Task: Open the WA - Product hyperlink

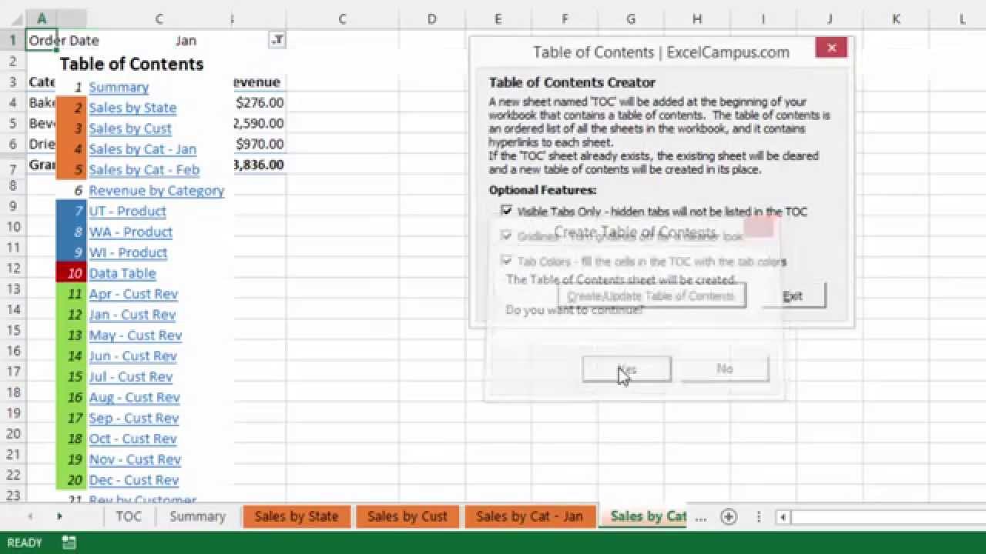Action: point(130,232)
